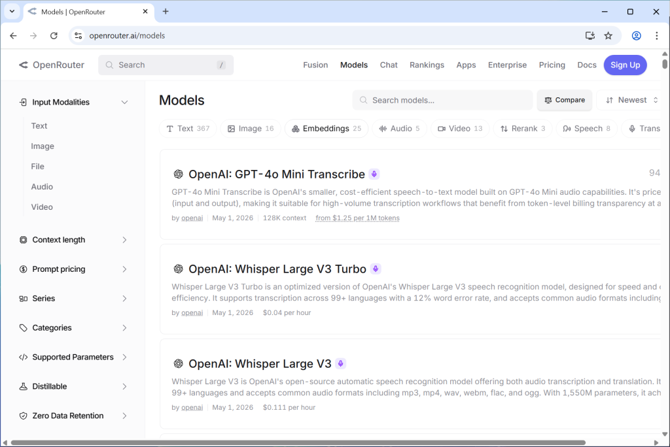Open Enterprise in the top navigation

507,65
